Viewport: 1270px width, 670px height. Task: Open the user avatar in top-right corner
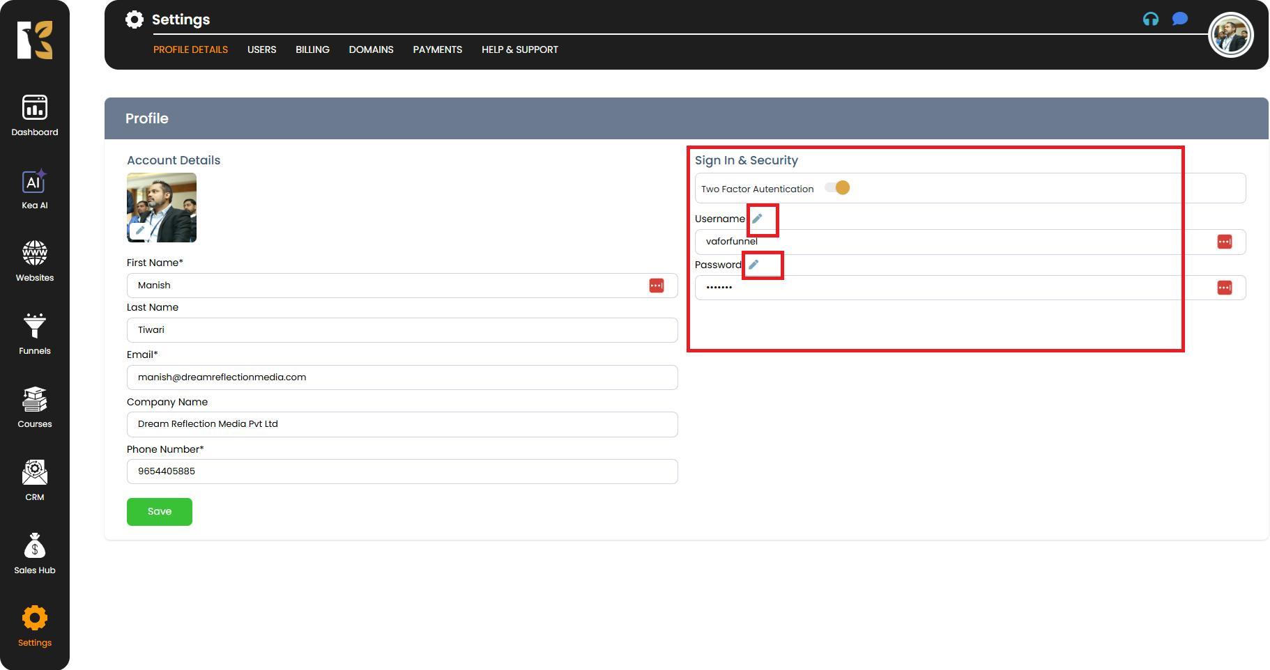pyautogui.click(x=1230, y=35)
